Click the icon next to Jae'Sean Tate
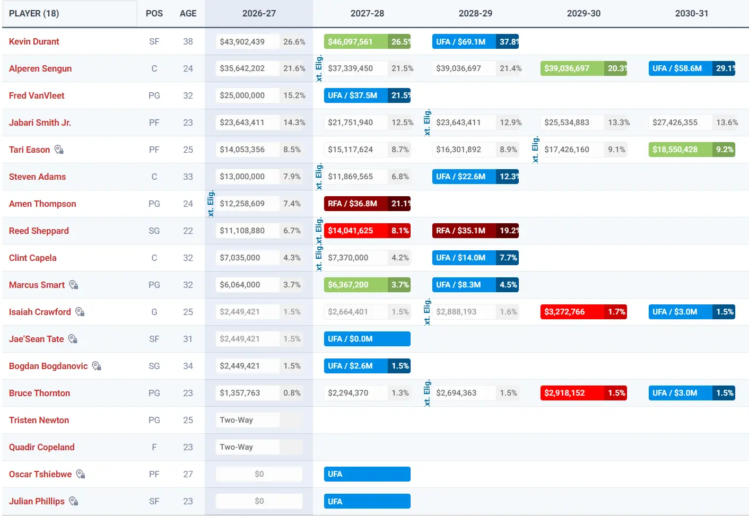Screen dimensions: 749x516 click(x=73, y=339)
